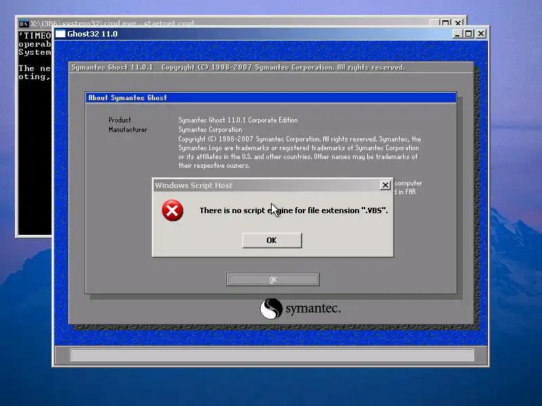Viewport: 542px width, 406px height.
Task: Click the 'their respective owners.' text line
Action: [213, 166]
